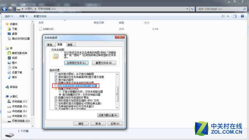Click the advanced settings scroll-up arrow
This screenshot has width=249, height=140.
coord(117,74)
